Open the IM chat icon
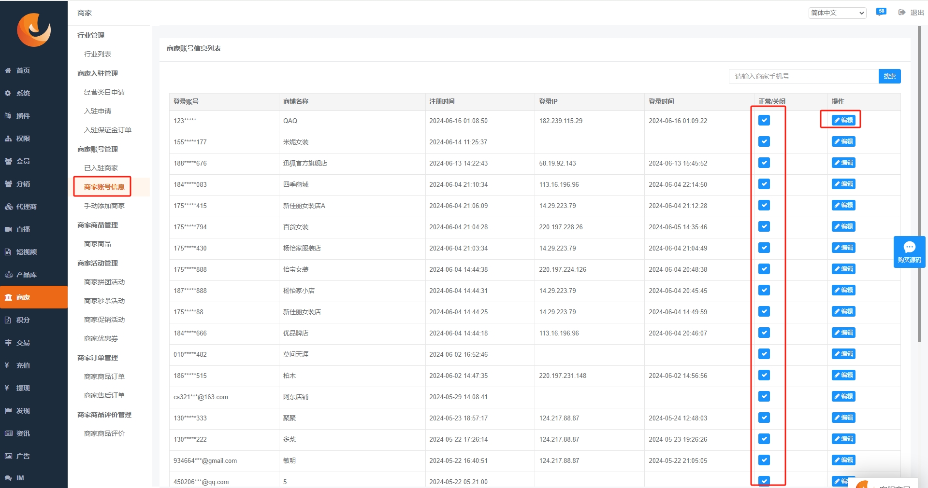The image size is (928, 488). (8, 478)
